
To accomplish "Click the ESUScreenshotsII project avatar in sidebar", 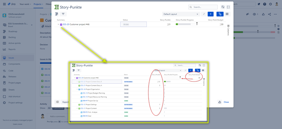I will pyautogui.click(x=5, y=15).
